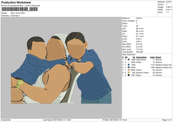
Task: Click the "EndX:" label
Action: pyautogui.click(x=125, y=39)
